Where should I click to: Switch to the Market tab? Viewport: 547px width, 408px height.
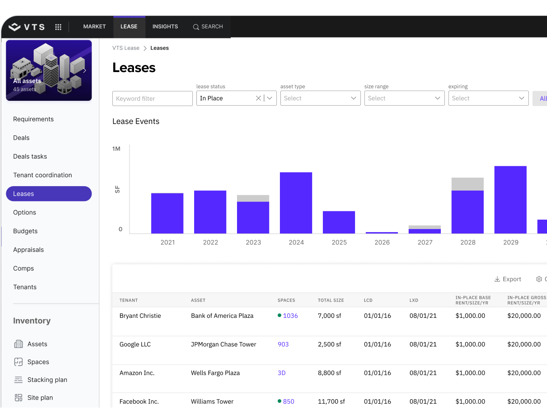click(x=95, y=27)
